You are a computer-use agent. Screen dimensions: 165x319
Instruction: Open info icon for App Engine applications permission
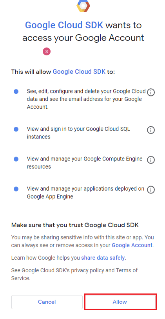point(151,190)
